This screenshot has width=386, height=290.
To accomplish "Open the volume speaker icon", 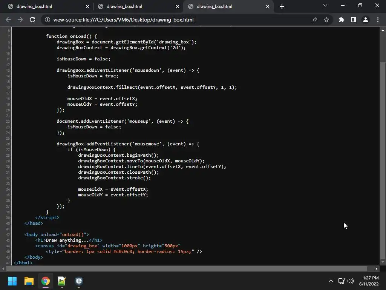I will tap(351, 281).
